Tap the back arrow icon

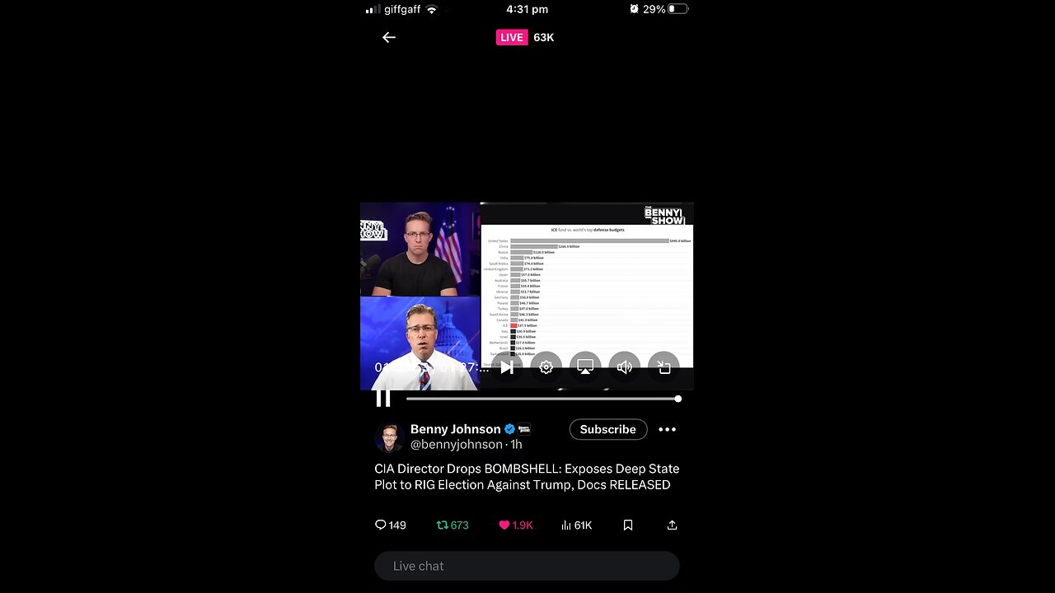(389, 37)
